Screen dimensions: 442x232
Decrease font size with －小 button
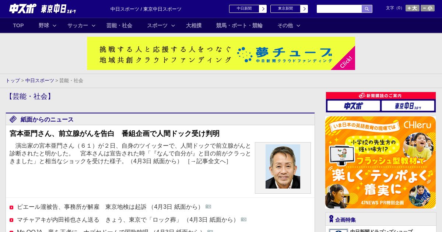pos(428,8)
